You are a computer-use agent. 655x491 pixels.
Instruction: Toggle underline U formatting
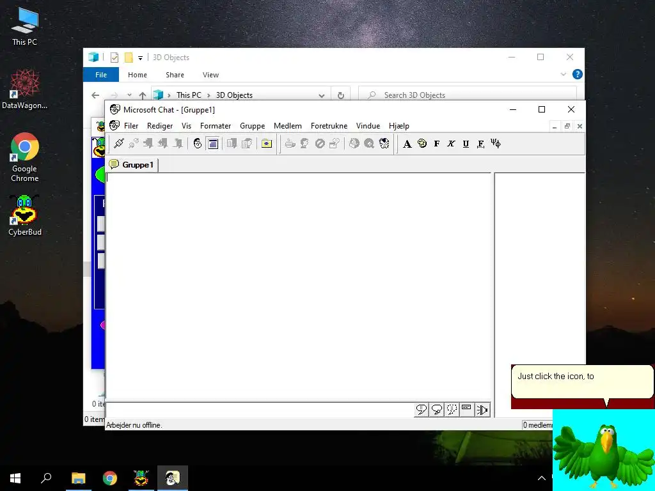click(x=466, y=144)
